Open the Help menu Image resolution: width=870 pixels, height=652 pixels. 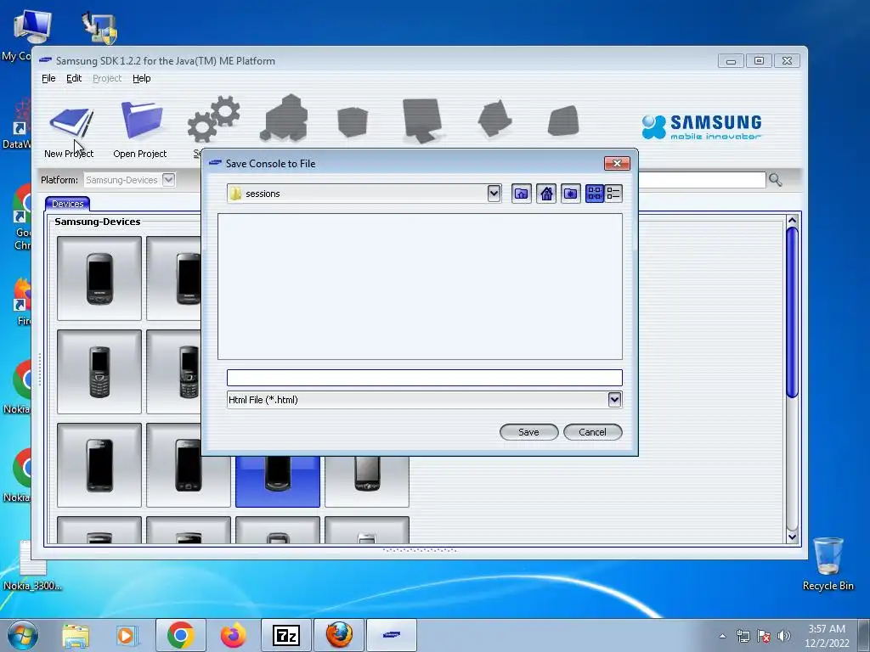pos(142,78)
